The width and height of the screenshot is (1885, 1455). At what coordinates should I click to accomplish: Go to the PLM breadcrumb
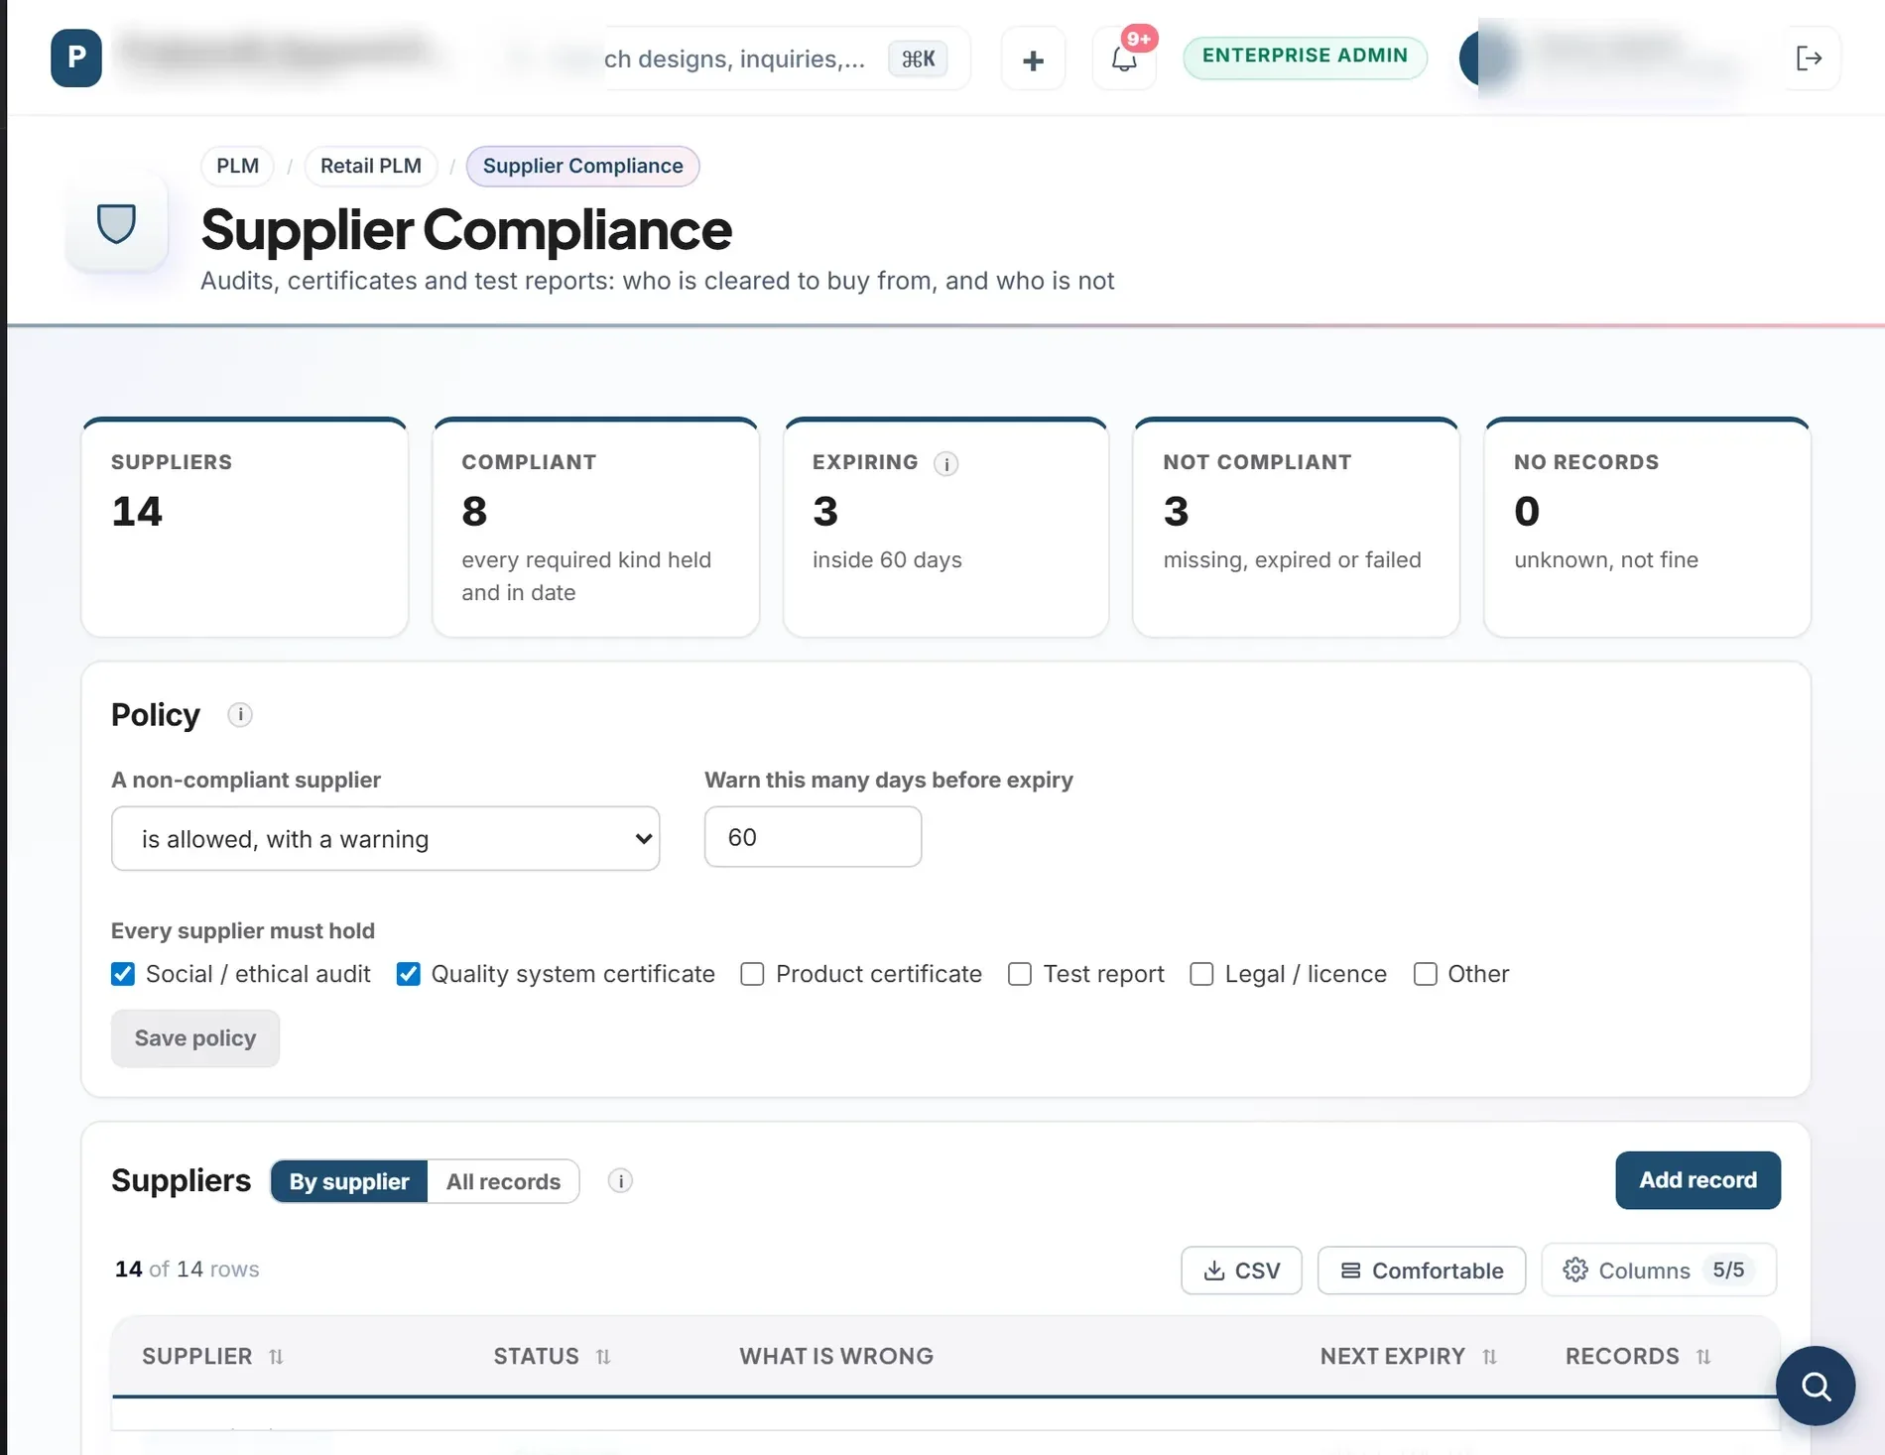click(237, 166)
